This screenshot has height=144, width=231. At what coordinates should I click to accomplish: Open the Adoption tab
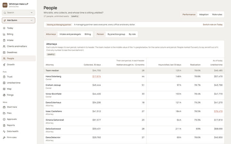tap(204, 14)
